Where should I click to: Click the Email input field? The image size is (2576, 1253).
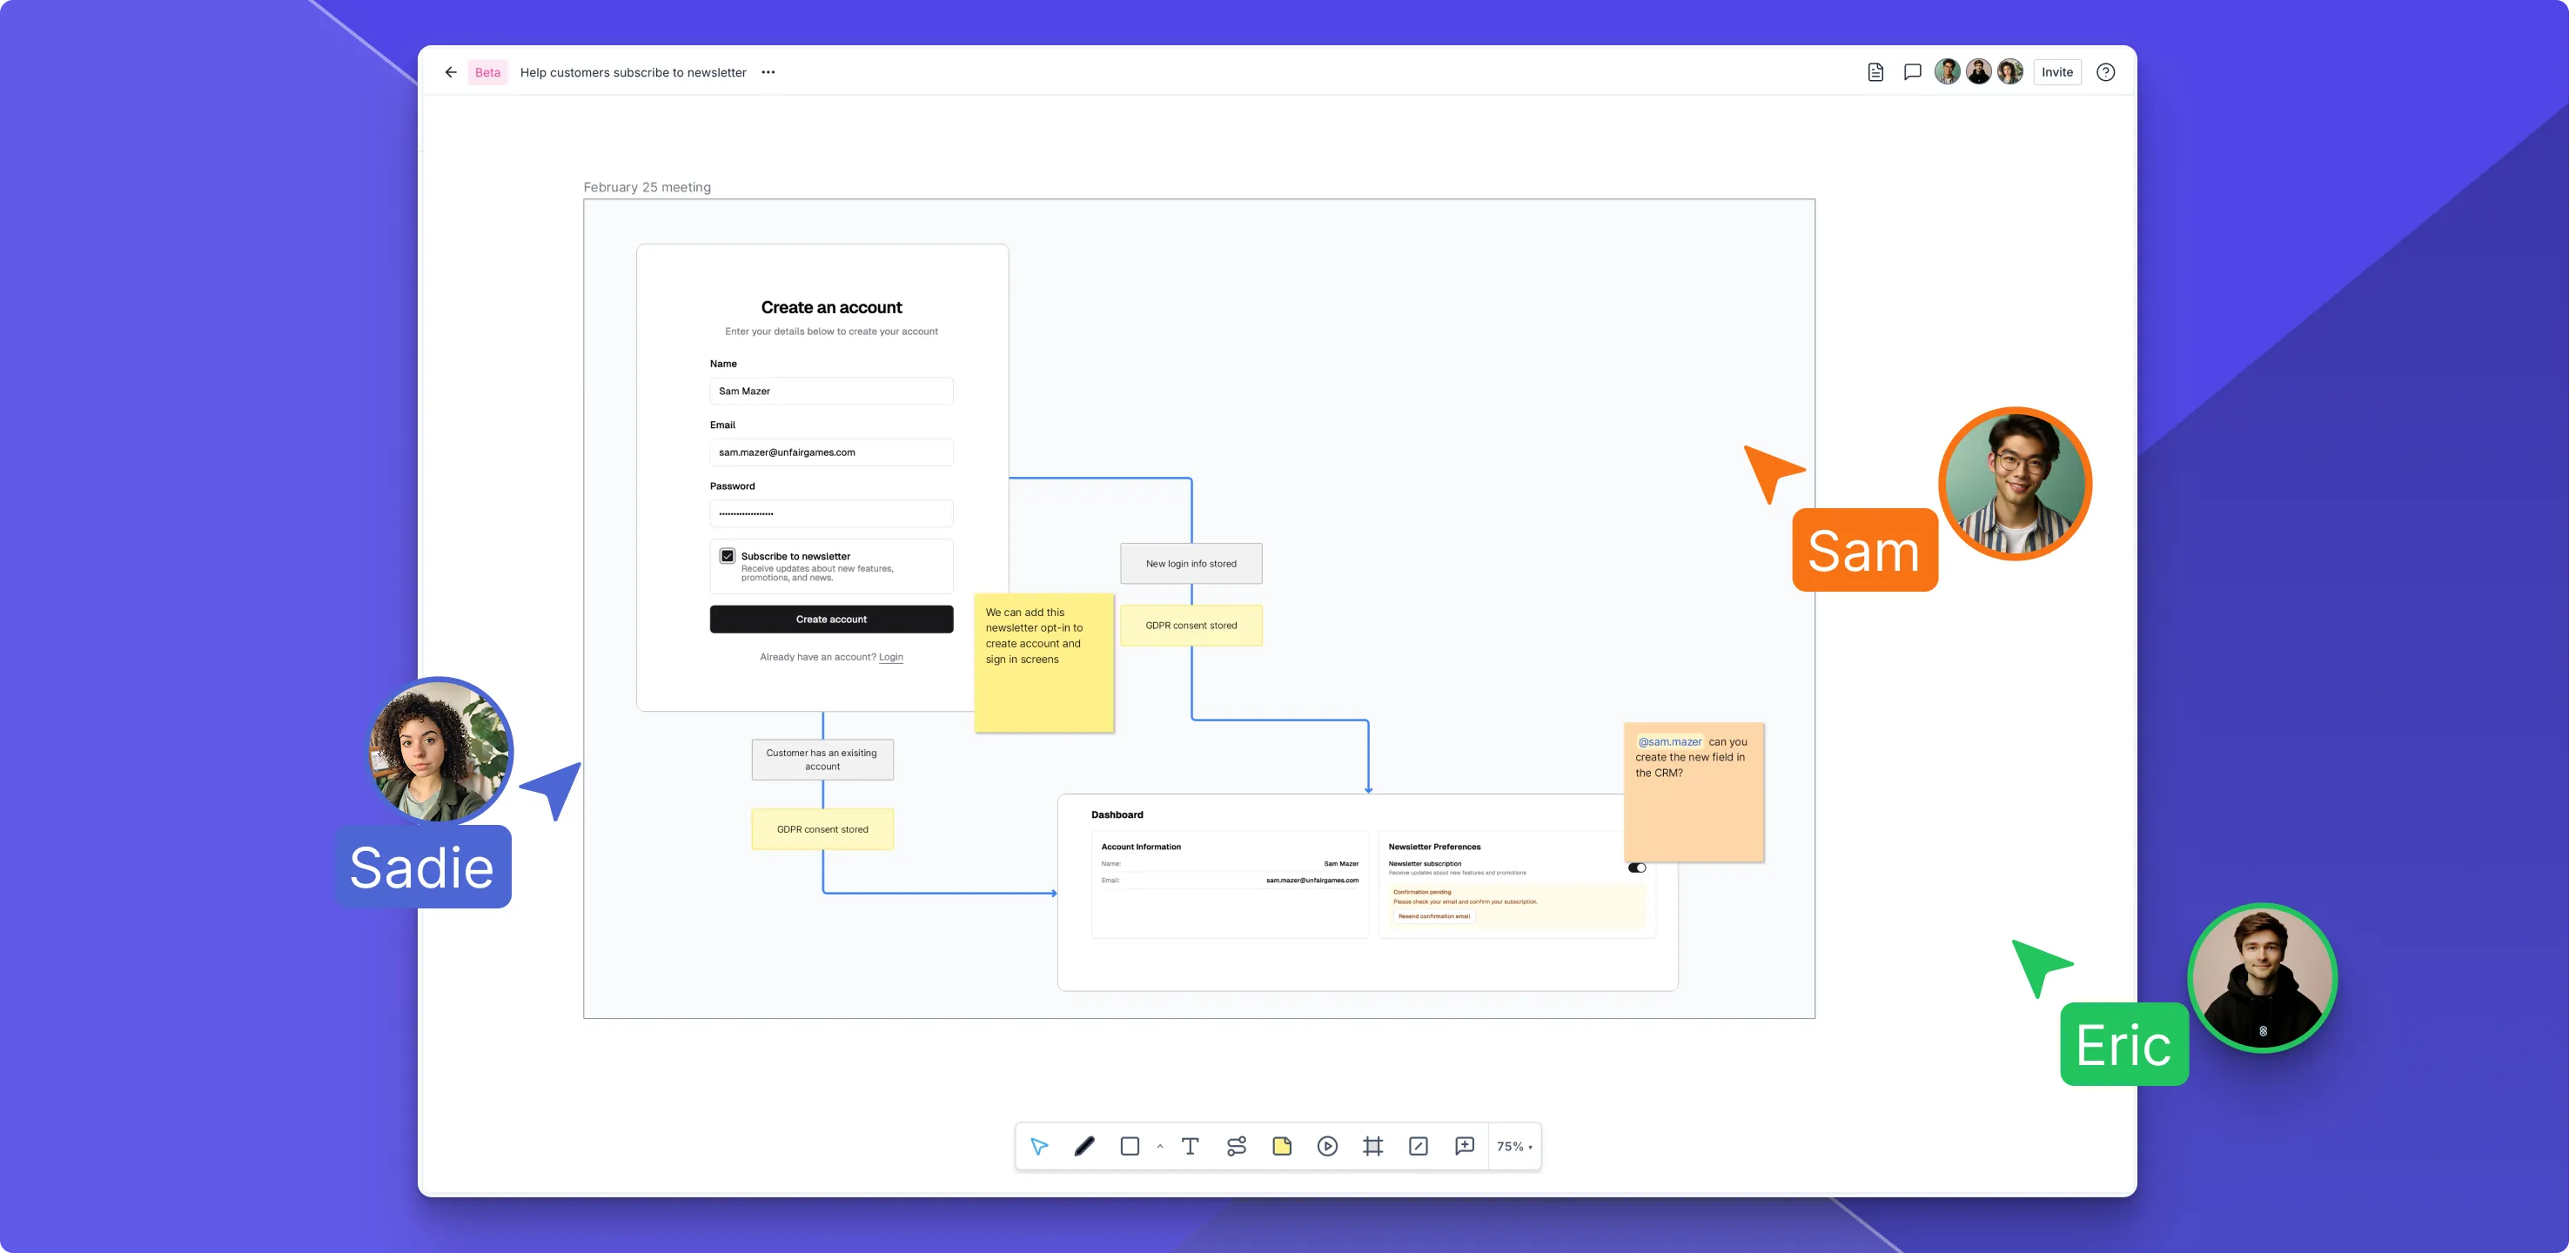[x=831, y=452]
